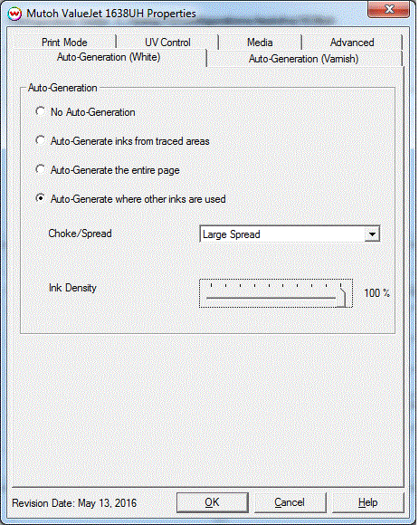This screenshot has height=525, width=419.
Task: Open the Auto-Generation (Varnish) tab
Action: [304, 59]
